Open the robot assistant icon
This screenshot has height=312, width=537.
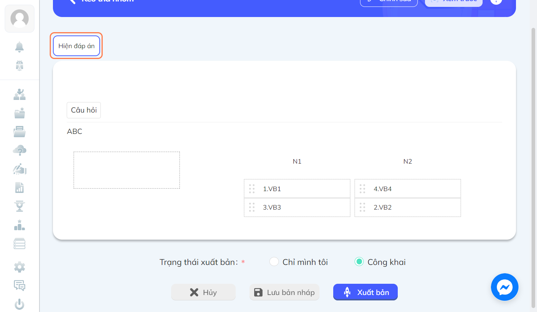tap(20, 66)
